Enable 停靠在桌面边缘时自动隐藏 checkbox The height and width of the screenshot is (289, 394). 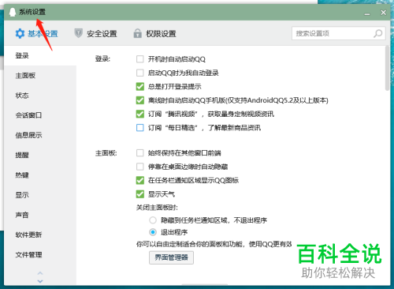tap(140, 167)
